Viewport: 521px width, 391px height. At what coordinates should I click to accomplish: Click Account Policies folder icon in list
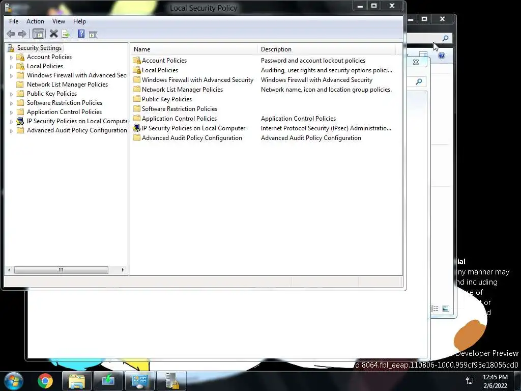[x=136, y=61]
